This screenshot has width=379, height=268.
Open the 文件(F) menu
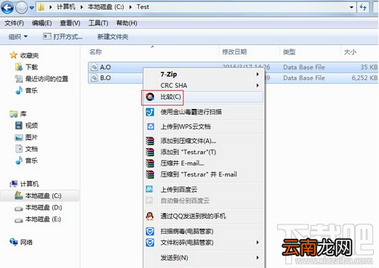click(x=14, y=23)
